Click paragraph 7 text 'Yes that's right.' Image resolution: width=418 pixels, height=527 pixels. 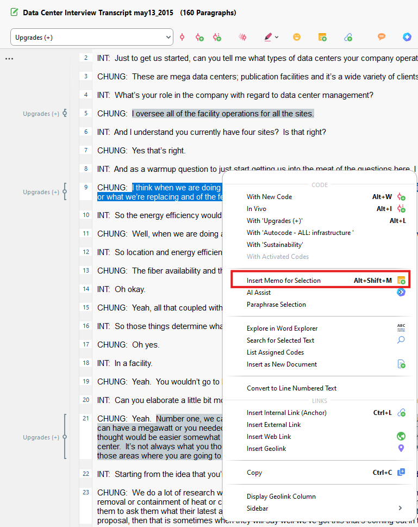point(159,151)
